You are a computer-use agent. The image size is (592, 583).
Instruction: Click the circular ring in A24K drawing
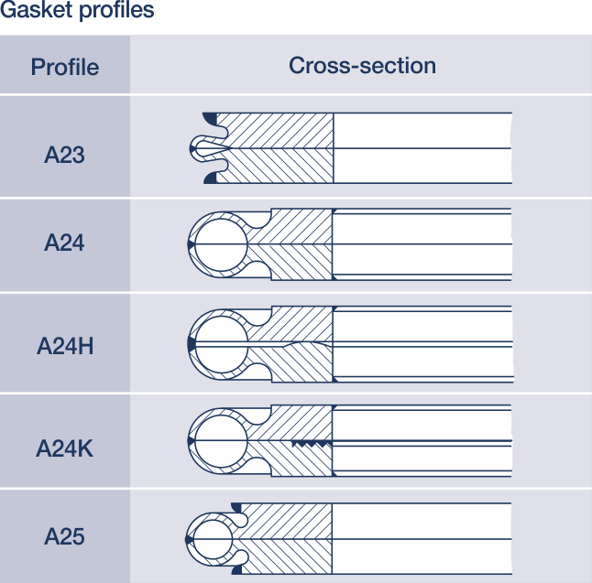(x=221, y=441)
